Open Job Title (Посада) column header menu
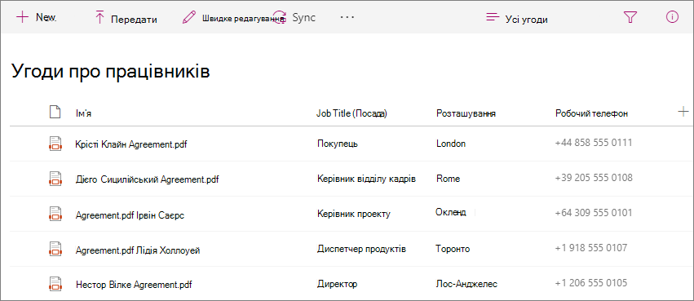The height and width of the screenshot is (301, 694). [351, 113]
